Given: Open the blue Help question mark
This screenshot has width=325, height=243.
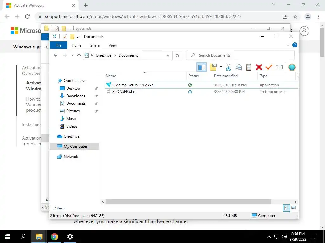Looking at the screenshot, I should pos(295,45).
